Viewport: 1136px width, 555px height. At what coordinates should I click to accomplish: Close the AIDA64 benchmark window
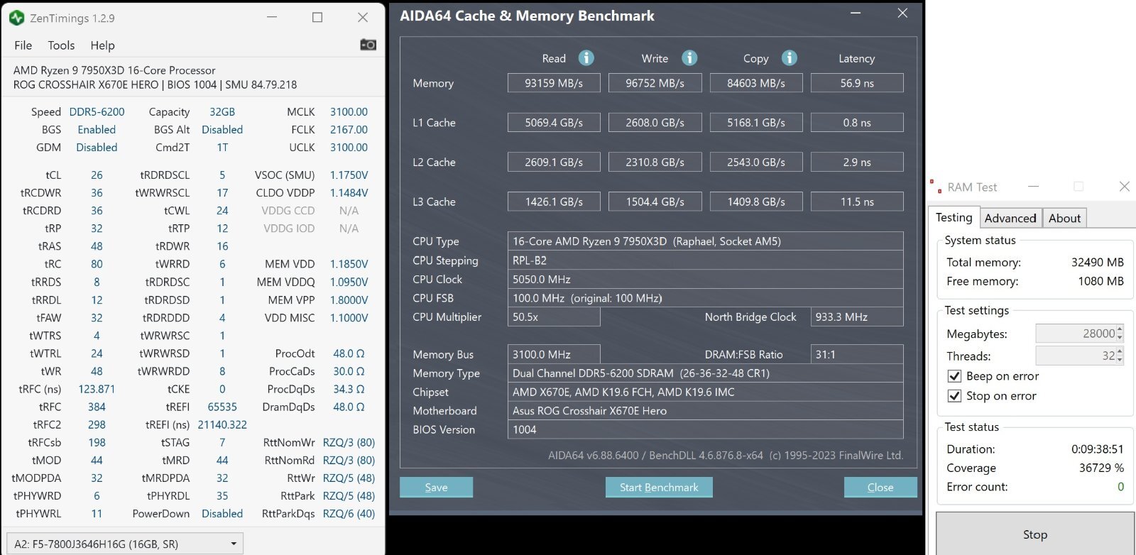click(902, 13)
